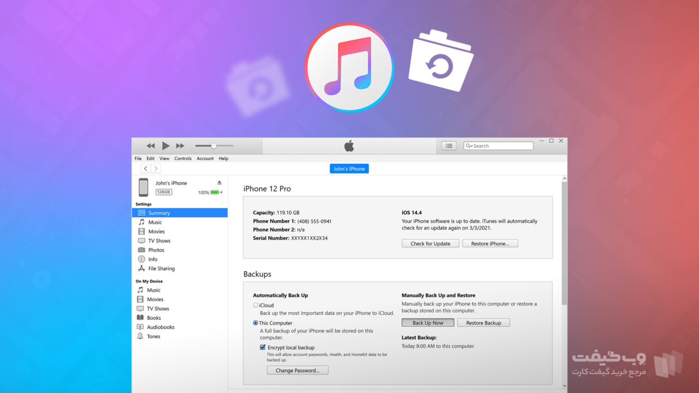Click the Capacity 119.10 GB text
Image resolution: width=699 pixels, height=393 pixels.
tap(276, 212)
